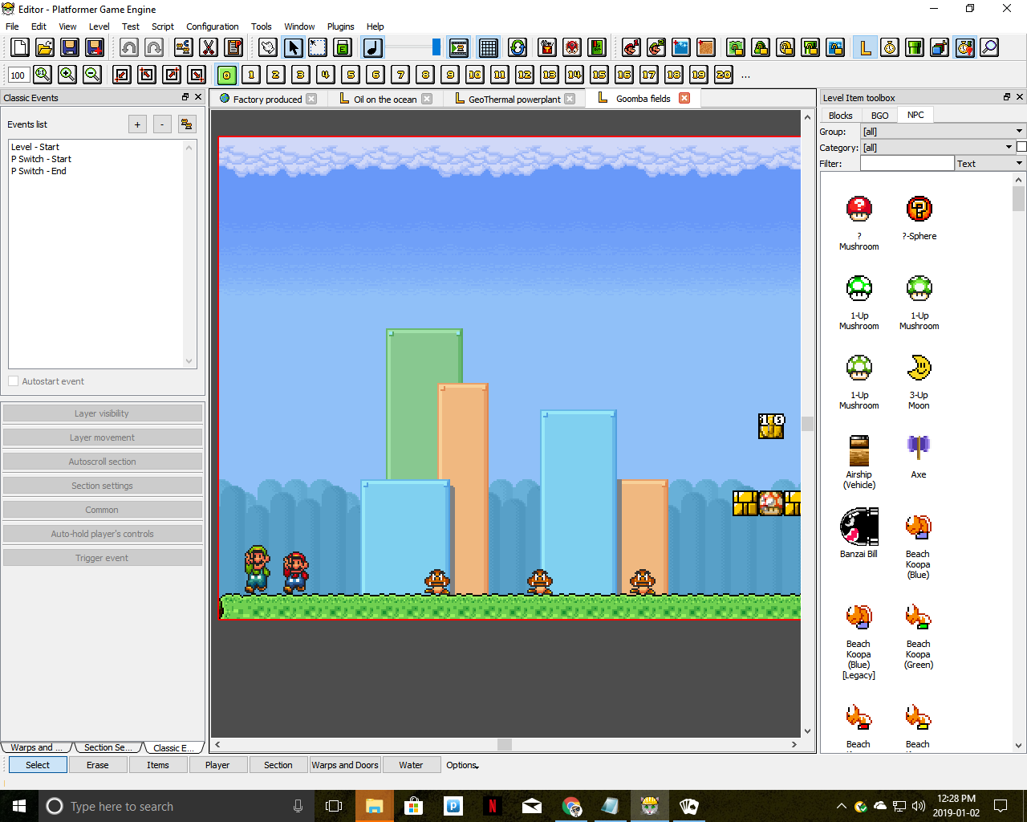Toggle section music playback note button

click(373, 47)
